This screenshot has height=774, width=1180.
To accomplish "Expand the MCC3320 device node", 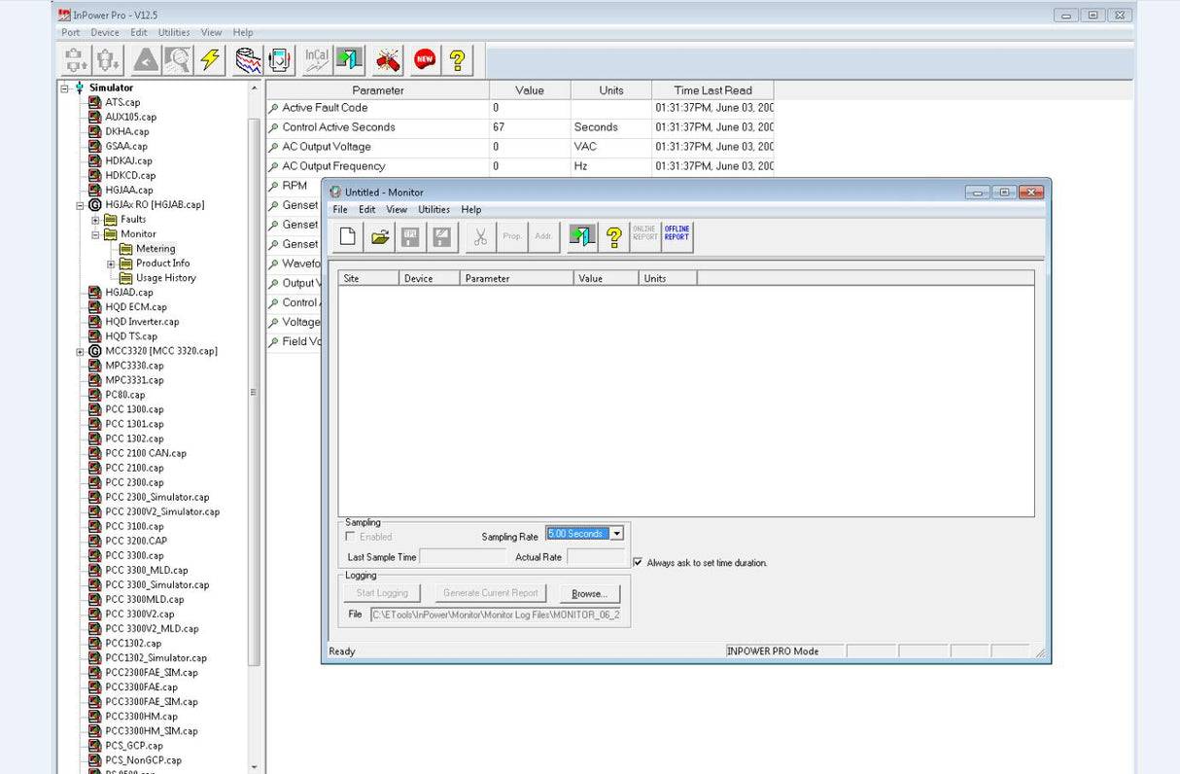I will pyautogui.click(x=80, y=351).
